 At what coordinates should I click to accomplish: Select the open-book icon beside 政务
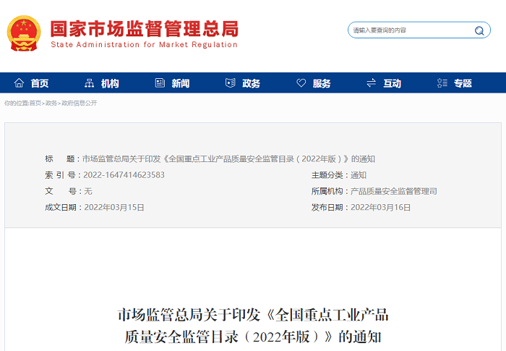231,83
